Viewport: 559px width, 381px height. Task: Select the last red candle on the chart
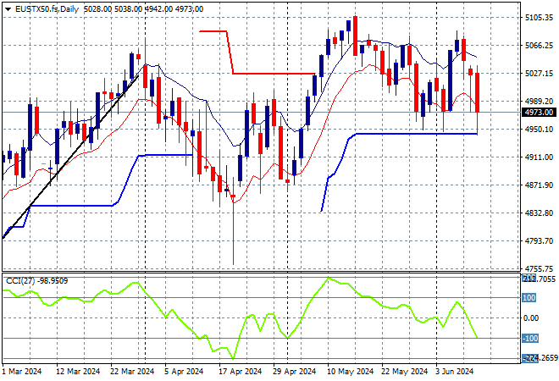coord(477,92)
